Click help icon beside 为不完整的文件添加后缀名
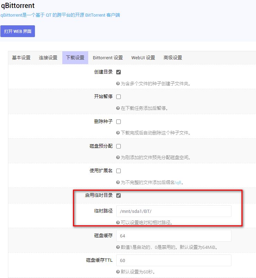 118,182
